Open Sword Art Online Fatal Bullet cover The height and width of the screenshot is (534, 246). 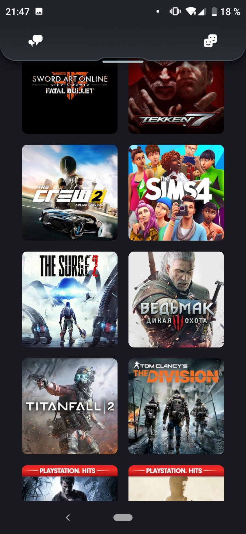(70, 98)
